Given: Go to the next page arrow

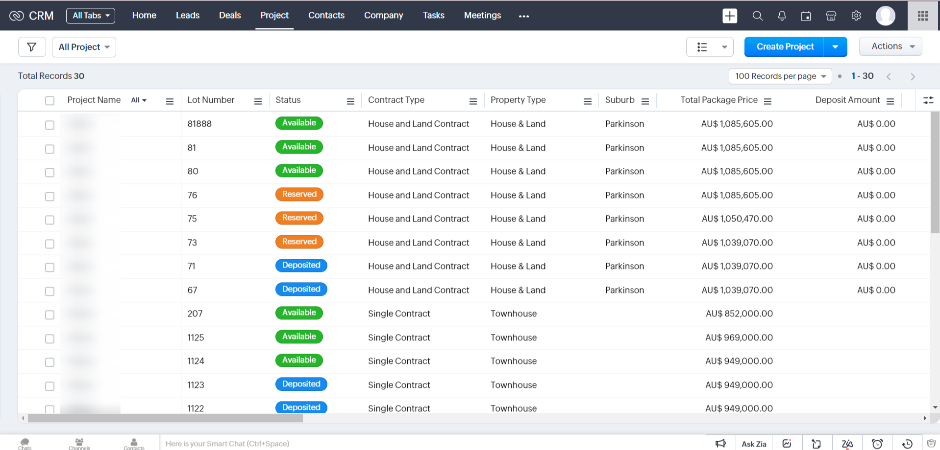Looking at the screenshot, I should coord(913,77).
